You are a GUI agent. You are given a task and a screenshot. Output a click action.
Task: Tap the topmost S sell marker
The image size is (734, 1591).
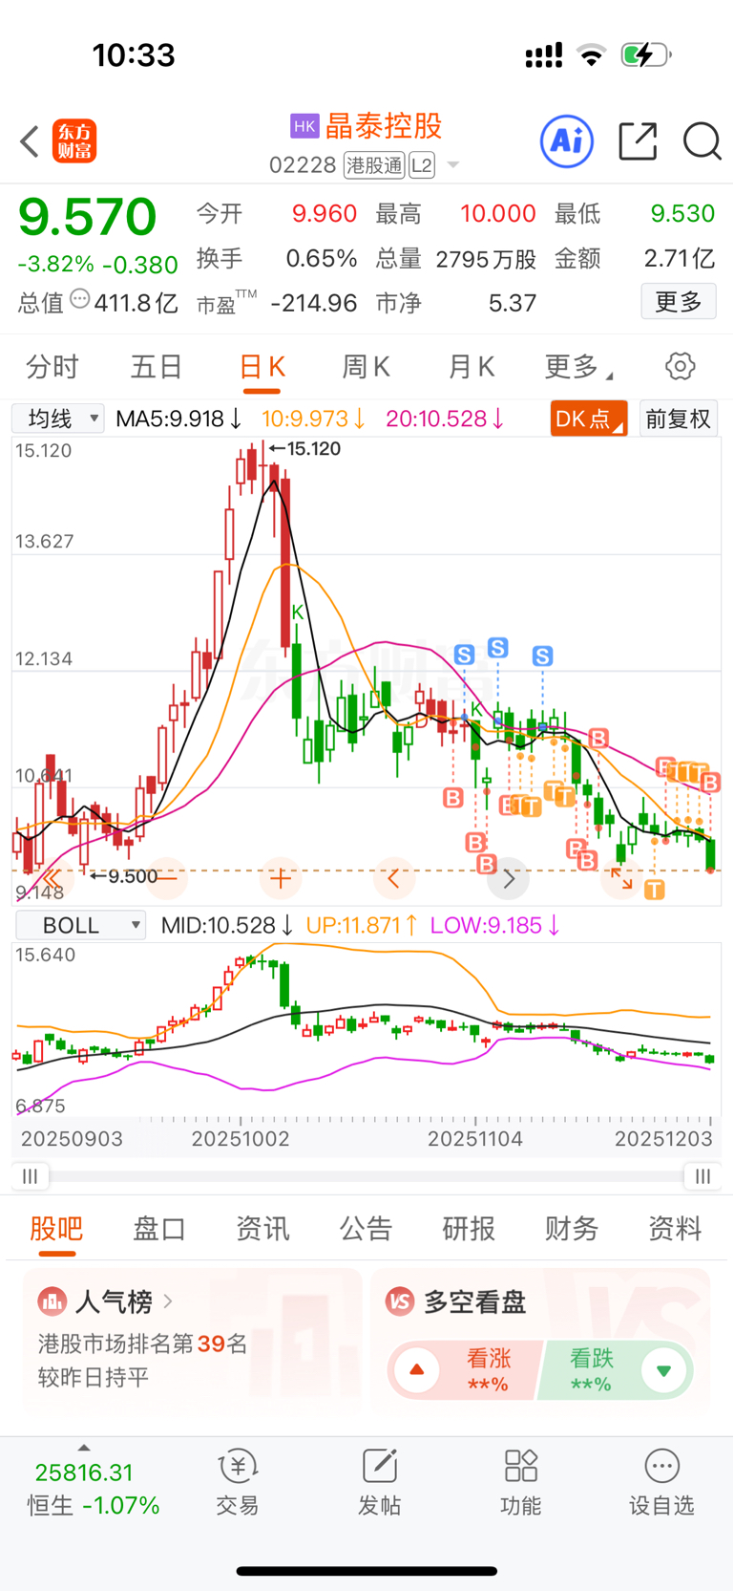point(497,648)
